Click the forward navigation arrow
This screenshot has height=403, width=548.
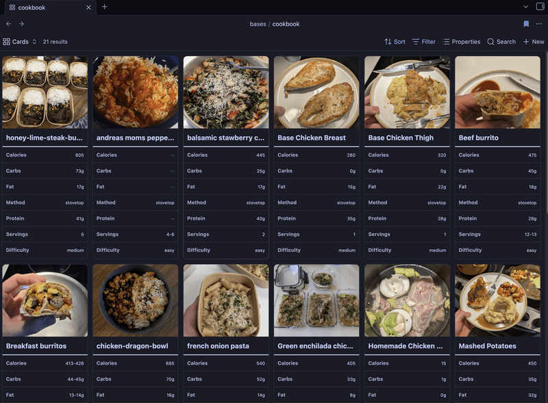22,24
